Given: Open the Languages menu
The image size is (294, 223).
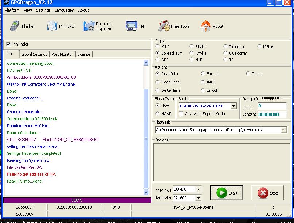Looking at the screenshot, I should (64, 10).
